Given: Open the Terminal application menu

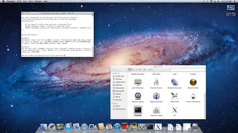Looking at the screenshot, I should tap(11, 1).
